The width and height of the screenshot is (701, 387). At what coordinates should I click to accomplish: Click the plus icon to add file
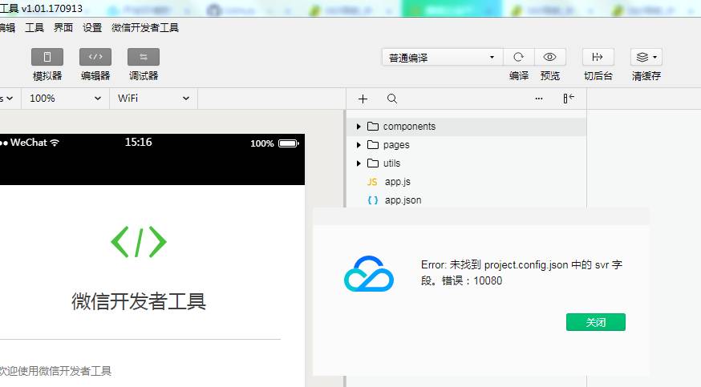(363, 99)
